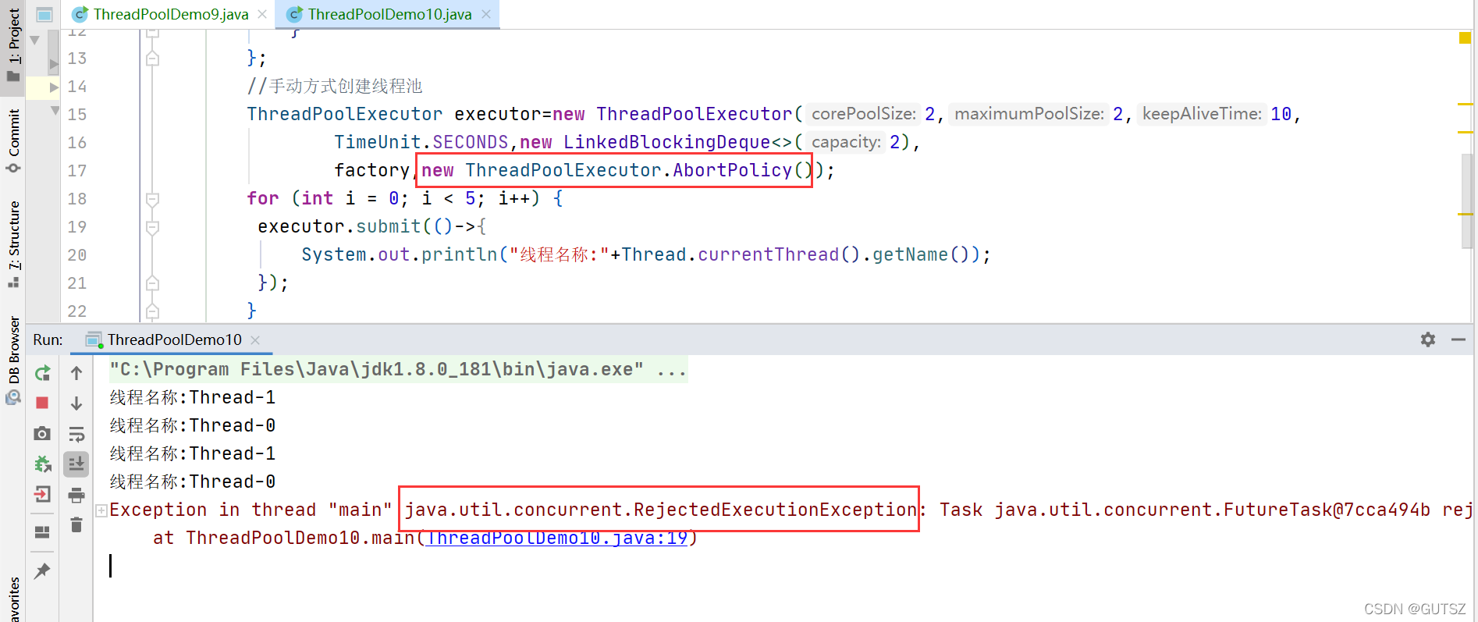The image size is (1478, 622).
Task: Click line number 20 in the gutter
Action: pos(77,255)
